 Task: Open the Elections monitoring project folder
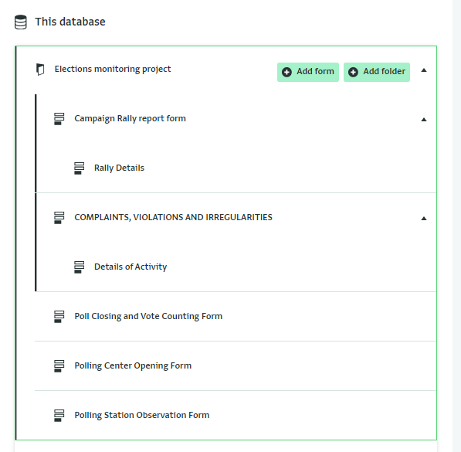tap(113, 70)
